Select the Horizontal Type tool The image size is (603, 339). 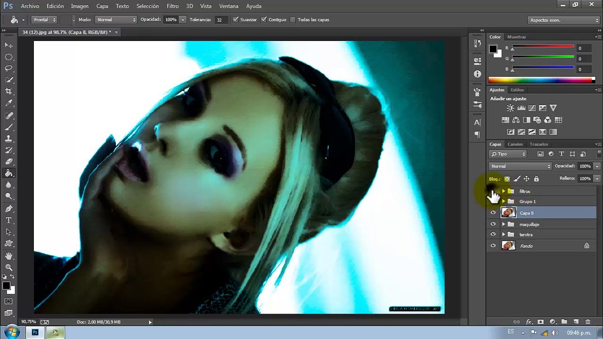coord(8,220)
